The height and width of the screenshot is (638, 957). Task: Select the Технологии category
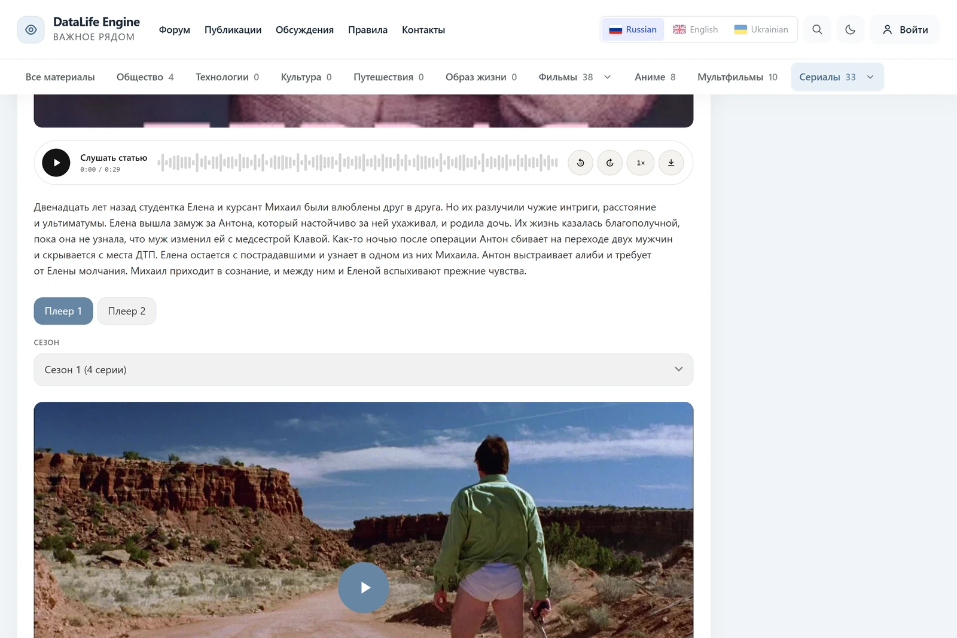coord(227,77)
